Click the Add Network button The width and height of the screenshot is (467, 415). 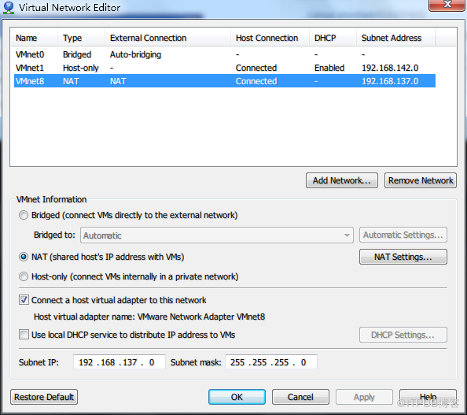coord(342,180)
